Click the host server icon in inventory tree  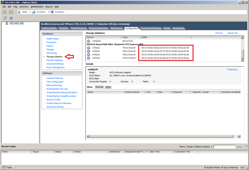click(7, 23)
